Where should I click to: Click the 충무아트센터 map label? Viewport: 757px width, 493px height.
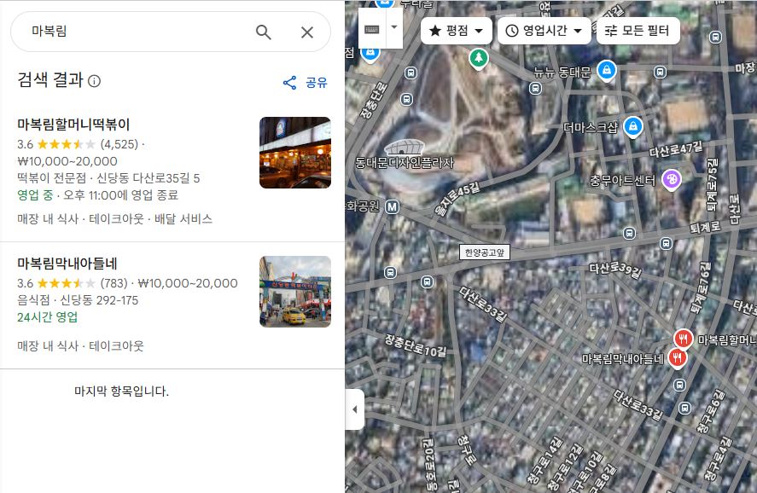pyautogui.click(x=622, y=181)
